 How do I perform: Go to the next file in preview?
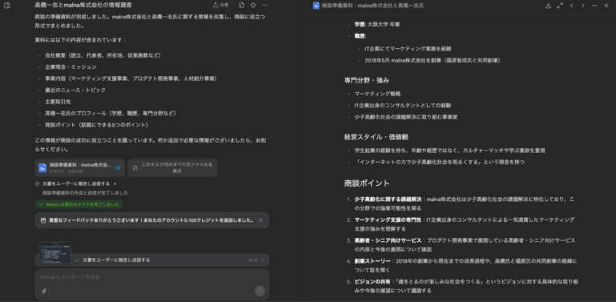point(583,6)
